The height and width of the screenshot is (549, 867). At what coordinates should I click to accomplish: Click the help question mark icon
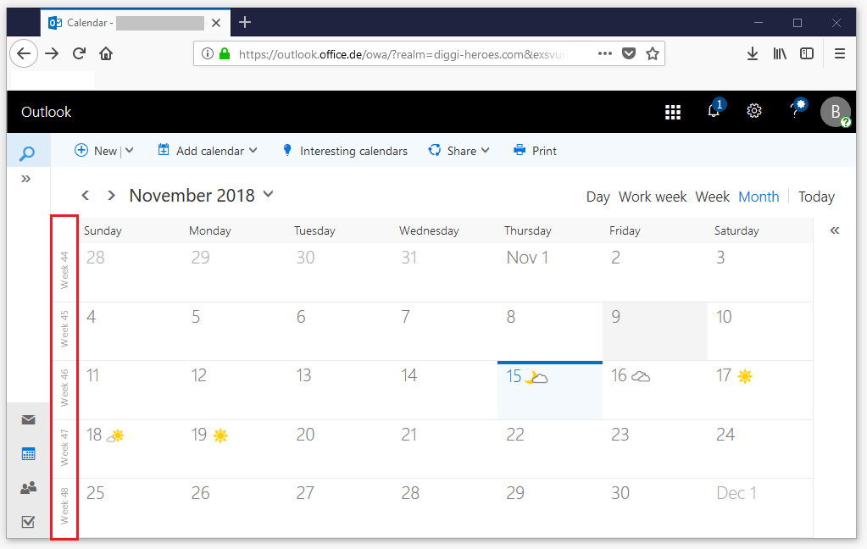[x=795, y=112]
